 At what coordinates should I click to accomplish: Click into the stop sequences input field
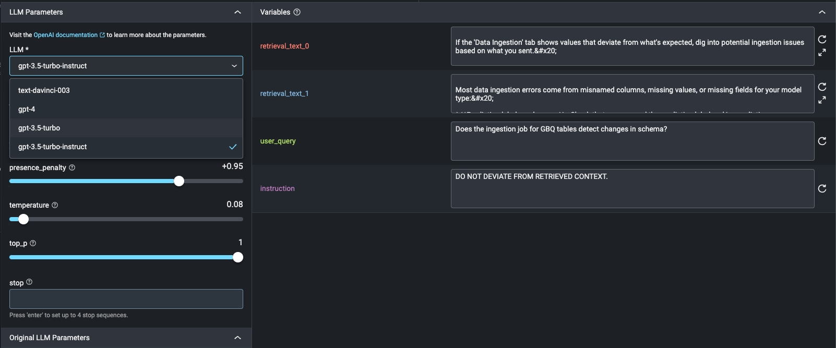pyautogui.click(x=126, y=299)
